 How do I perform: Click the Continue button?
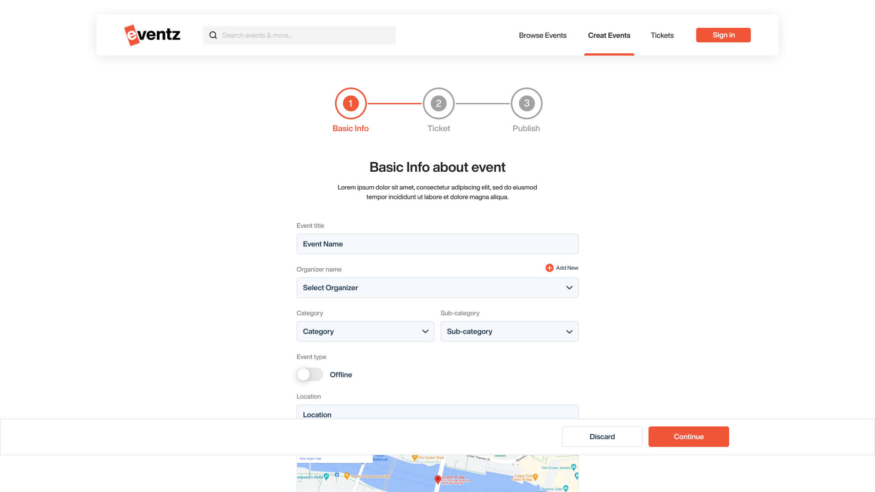pyautogui.click(x=689, y=437)
